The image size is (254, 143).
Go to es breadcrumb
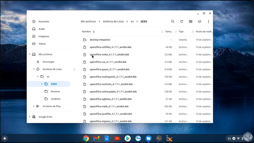[132, 22]
